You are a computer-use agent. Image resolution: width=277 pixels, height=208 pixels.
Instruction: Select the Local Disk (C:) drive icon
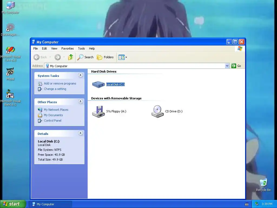tap(98, 84)
